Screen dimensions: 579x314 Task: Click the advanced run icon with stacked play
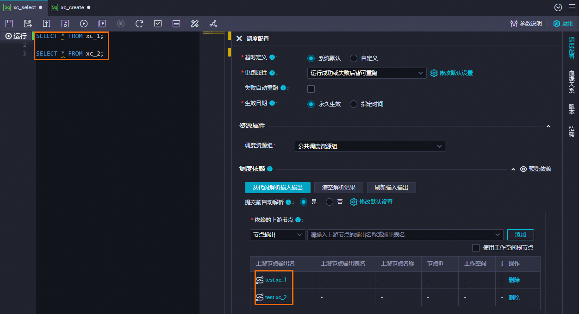click(x=102, y=24)
